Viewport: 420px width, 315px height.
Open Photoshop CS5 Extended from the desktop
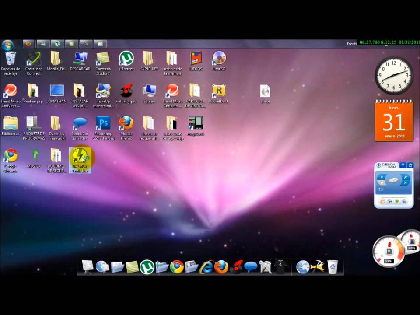(x=103, y=128)
